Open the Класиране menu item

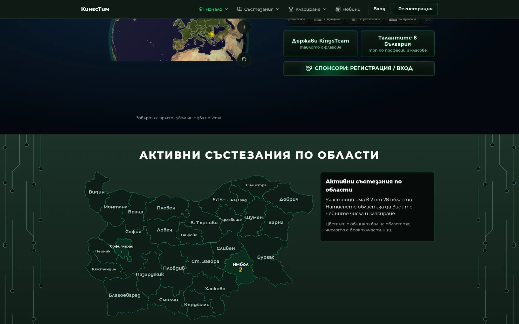(x=308, y=9)
